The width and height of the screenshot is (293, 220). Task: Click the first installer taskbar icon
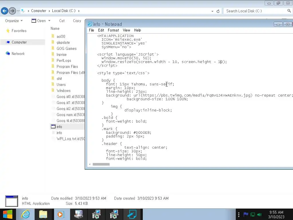(96, 214)
